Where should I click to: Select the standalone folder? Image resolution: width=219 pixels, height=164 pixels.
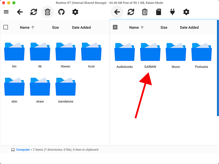point(66,90)
